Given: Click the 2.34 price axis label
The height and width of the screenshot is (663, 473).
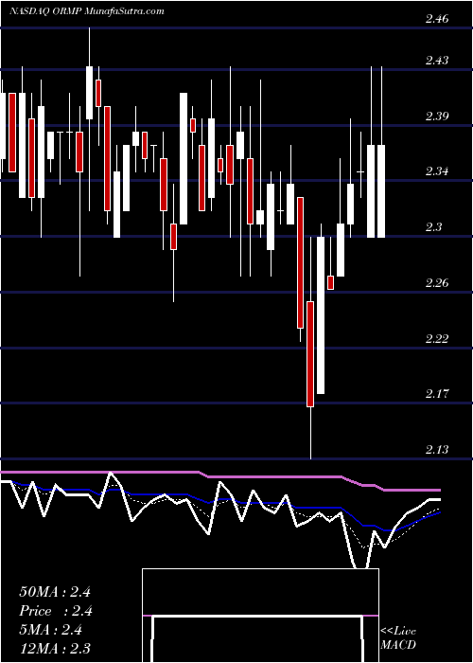Looking at the screenshot, I should tap(437, 171).
